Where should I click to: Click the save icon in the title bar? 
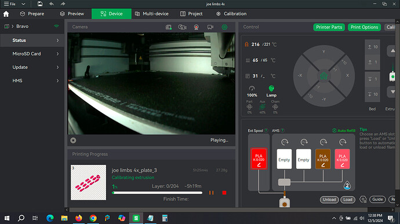pos(40,4)
